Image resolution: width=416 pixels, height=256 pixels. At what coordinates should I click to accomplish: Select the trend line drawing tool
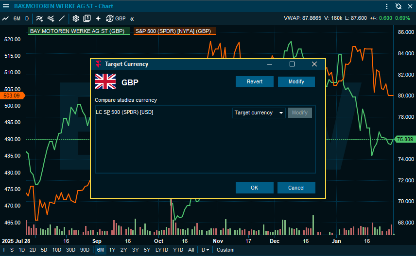[62, 18]
